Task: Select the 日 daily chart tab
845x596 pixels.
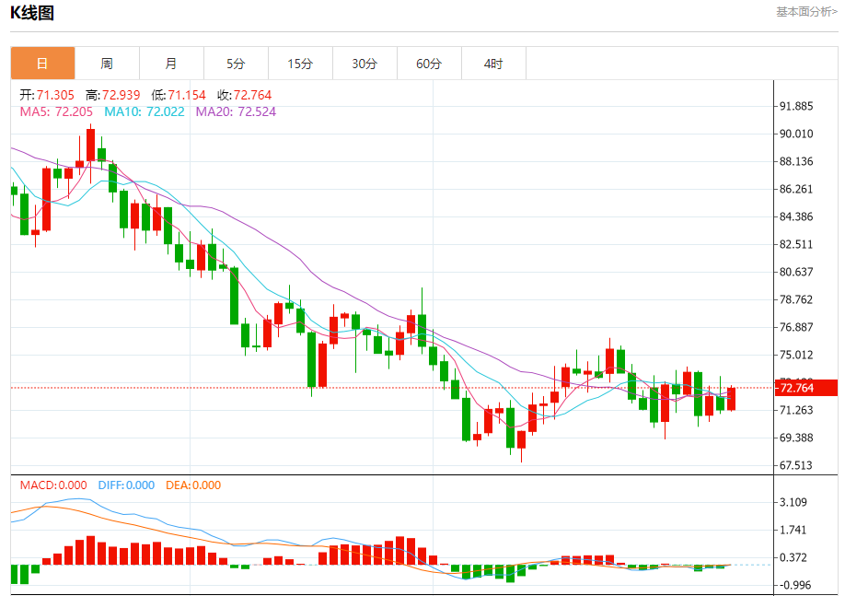Action: (x=42, y=64)
